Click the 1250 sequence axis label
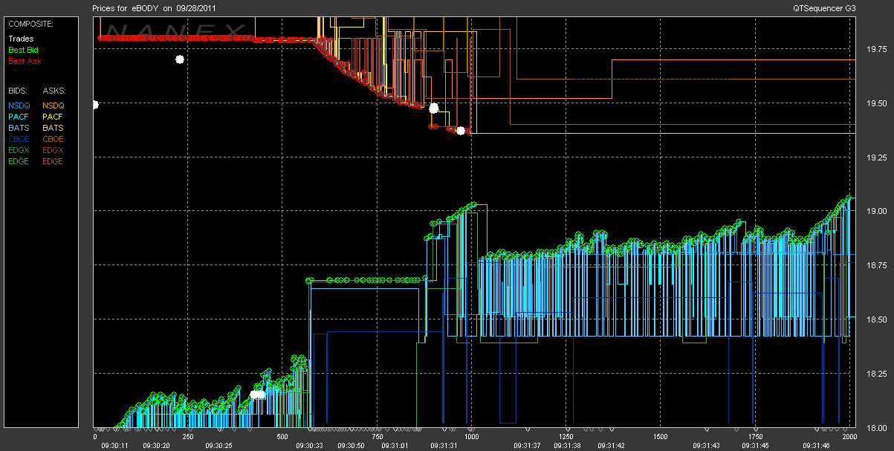894x451 pixels. tap(566, 437)
